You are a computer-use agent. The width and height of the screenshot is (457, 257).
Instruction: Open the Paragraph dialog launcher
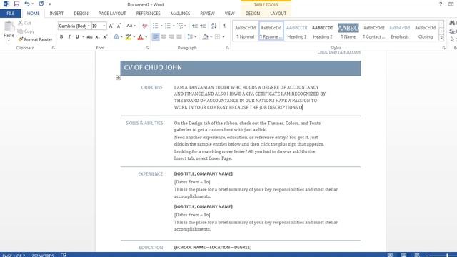pyautogui.click(x=228, y=48)
